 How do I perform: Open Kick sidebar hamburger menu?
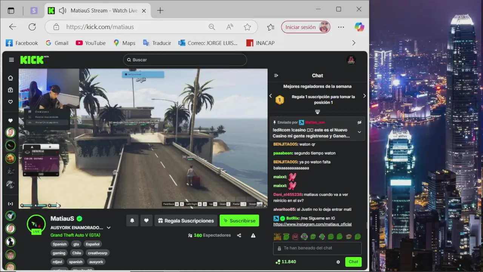pos(11,60)
